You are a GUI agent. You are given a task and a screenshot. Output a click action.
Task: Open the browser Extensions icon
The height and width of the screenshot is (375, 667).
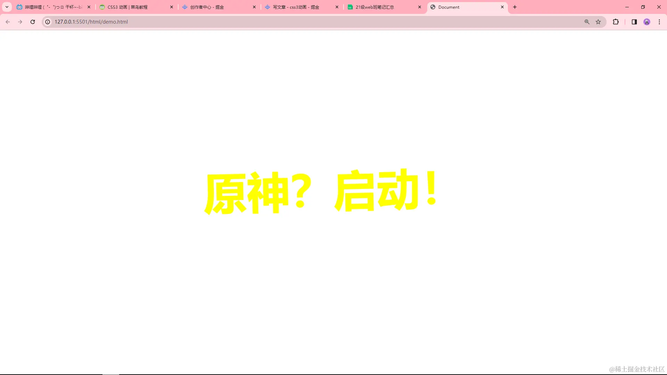coord(616,22)
